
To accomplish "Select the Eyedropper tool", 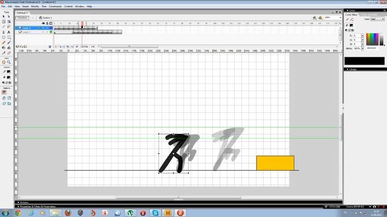I will [4, 53].
